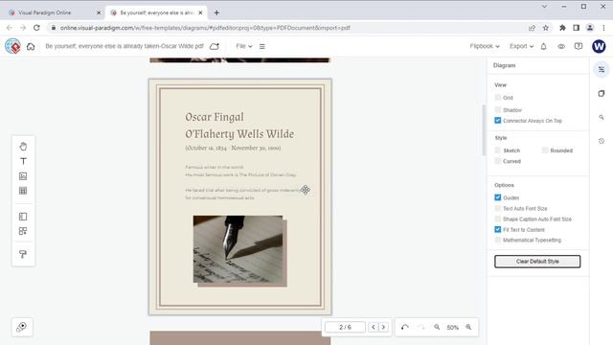
Task: Open the shapes and elements panel icon
Action: [x=23, y=231]
